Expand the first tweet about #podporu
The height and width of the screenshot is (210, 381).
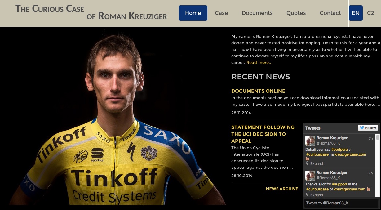[x=317, y=163]
